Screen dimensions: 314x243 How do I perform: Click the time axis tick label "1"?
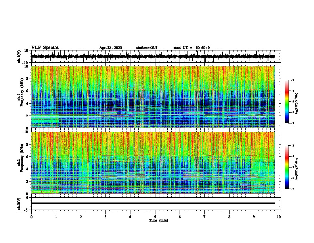56,217
